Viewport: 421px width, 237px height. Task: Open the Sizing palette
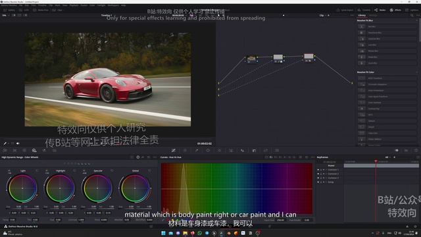266,151
